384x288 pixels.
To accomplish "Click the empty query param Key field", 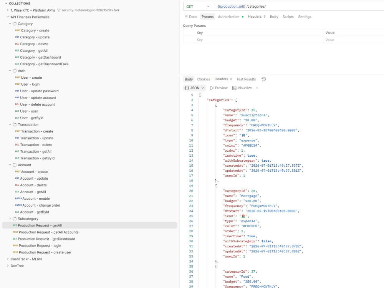I will tap(260, 40).
